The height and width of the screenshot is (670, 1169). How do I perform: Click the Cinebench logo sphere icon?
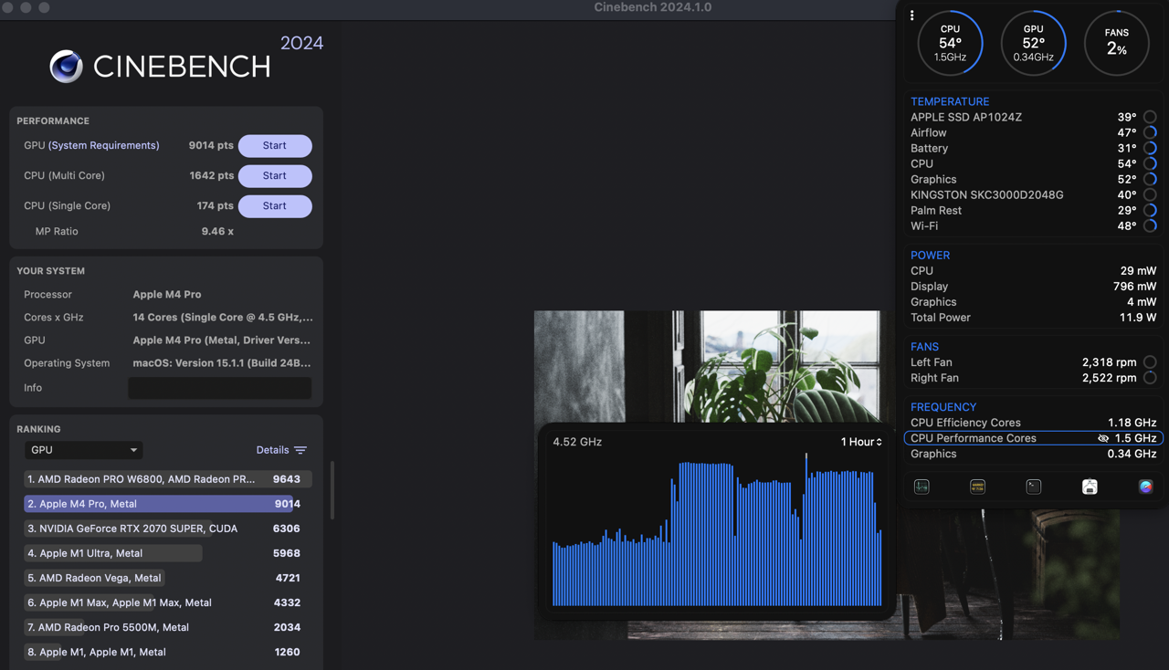[x=66, y=67]
